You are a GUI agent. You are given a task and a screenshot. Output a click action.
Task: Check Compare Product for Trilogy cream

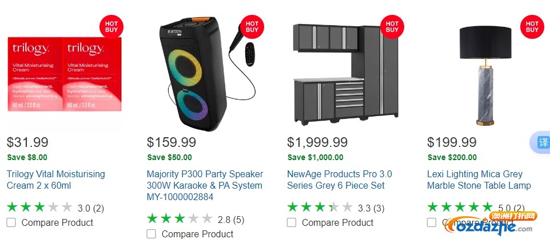click(x=11, y=222)
